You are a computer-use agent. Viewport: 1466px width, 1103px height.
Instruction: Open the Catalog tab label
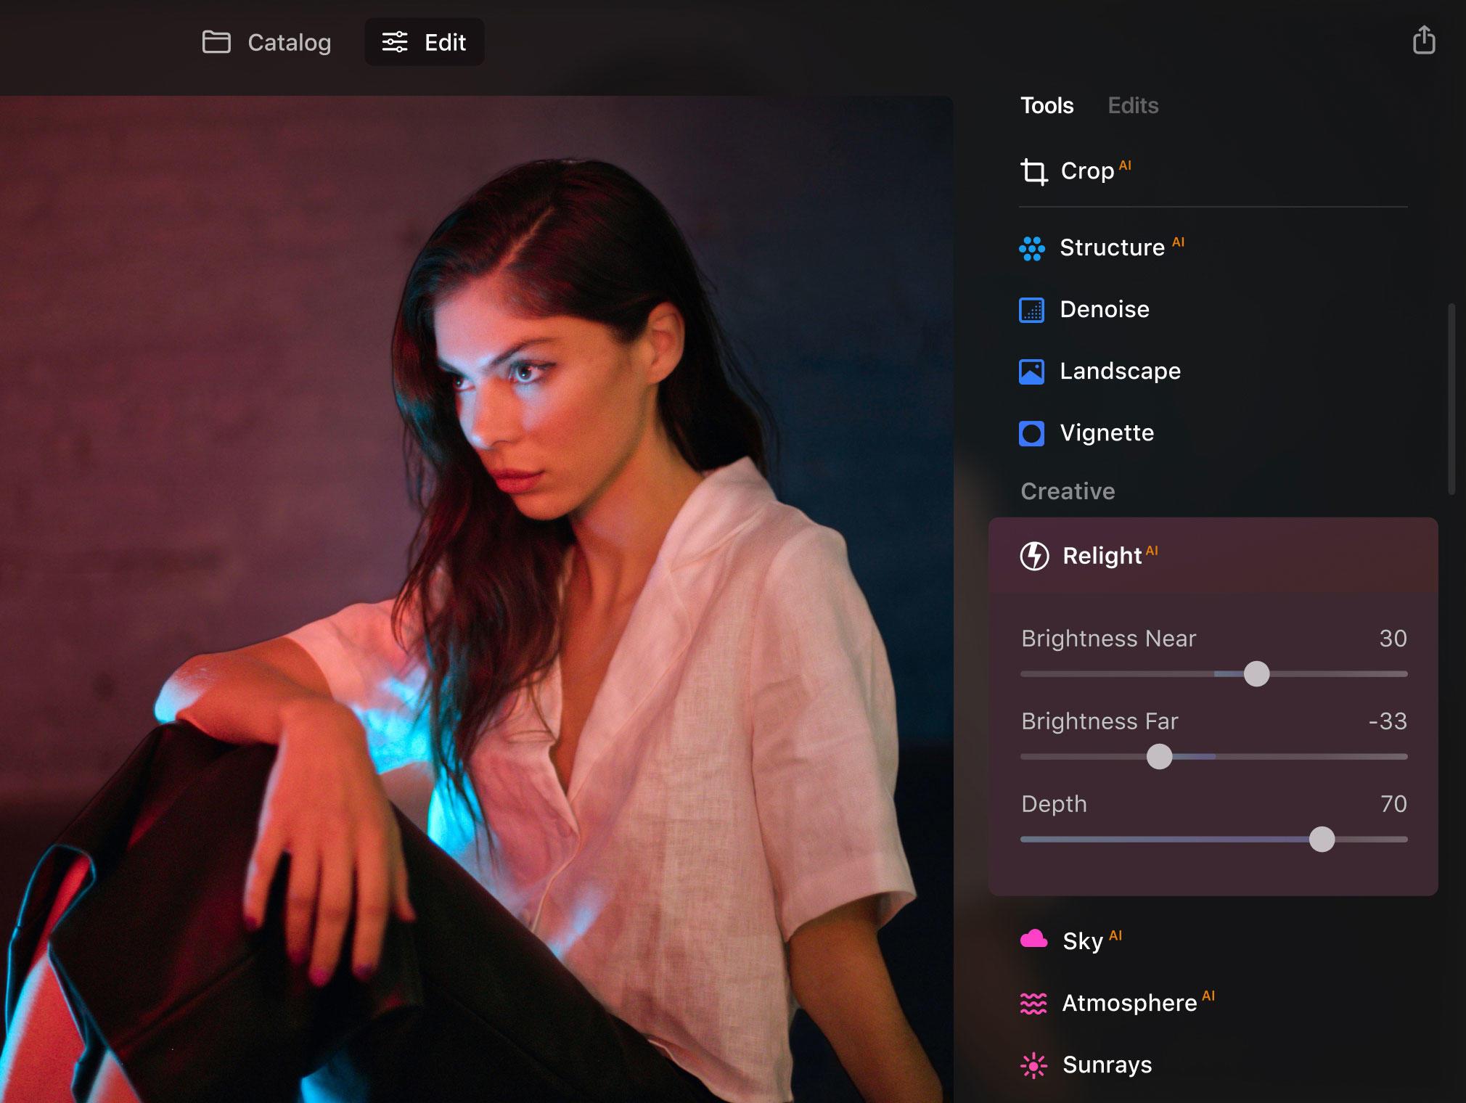(x=289, y=43)
